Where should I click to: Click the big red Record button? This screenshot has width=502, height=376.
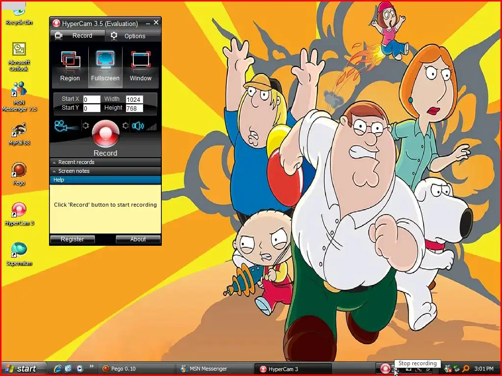106,133
